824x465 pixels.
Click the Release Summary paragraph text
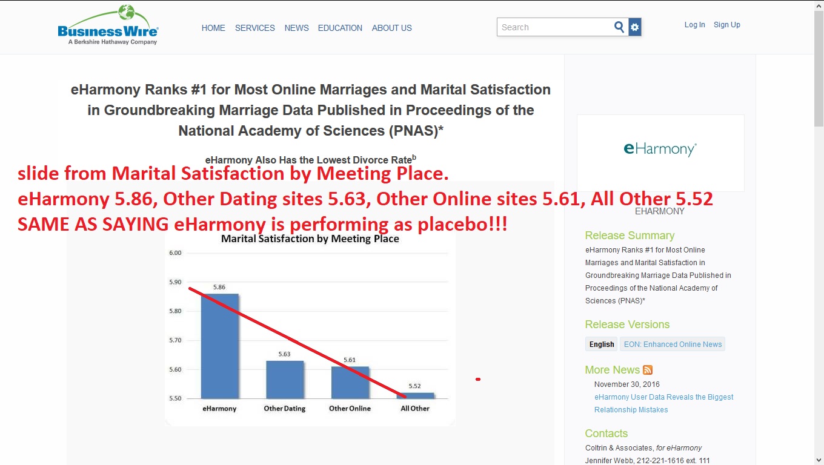[x=658, y=275]
